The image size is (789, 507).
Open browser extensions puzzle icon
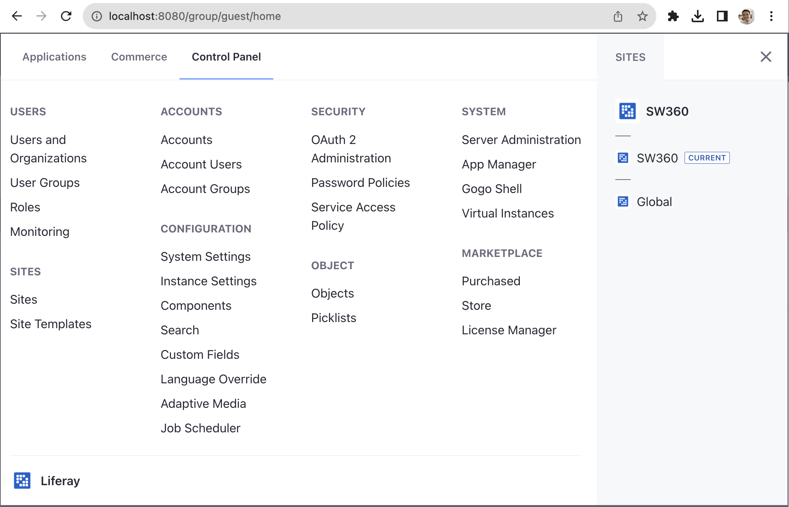point(673,16)
